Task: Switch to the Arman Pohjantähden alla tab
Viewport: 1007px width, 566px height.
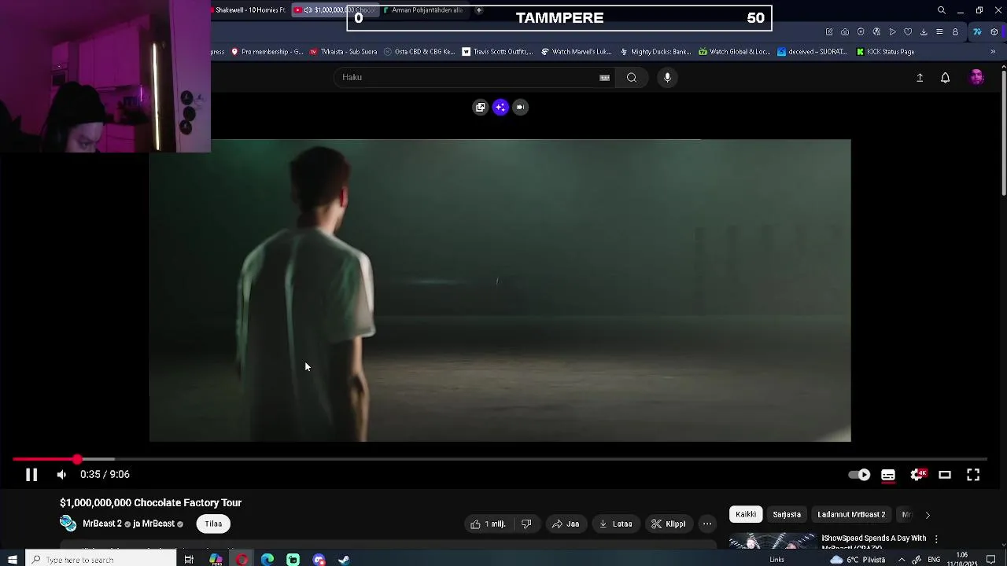Action: 425,10
